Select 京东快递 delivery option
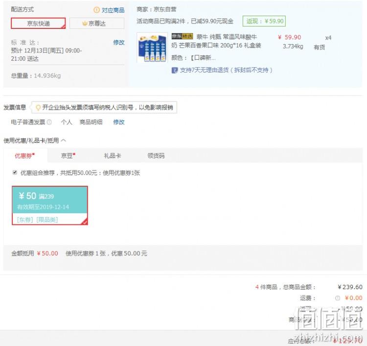The height and width of the screenshot is (346, 367). 38,23
